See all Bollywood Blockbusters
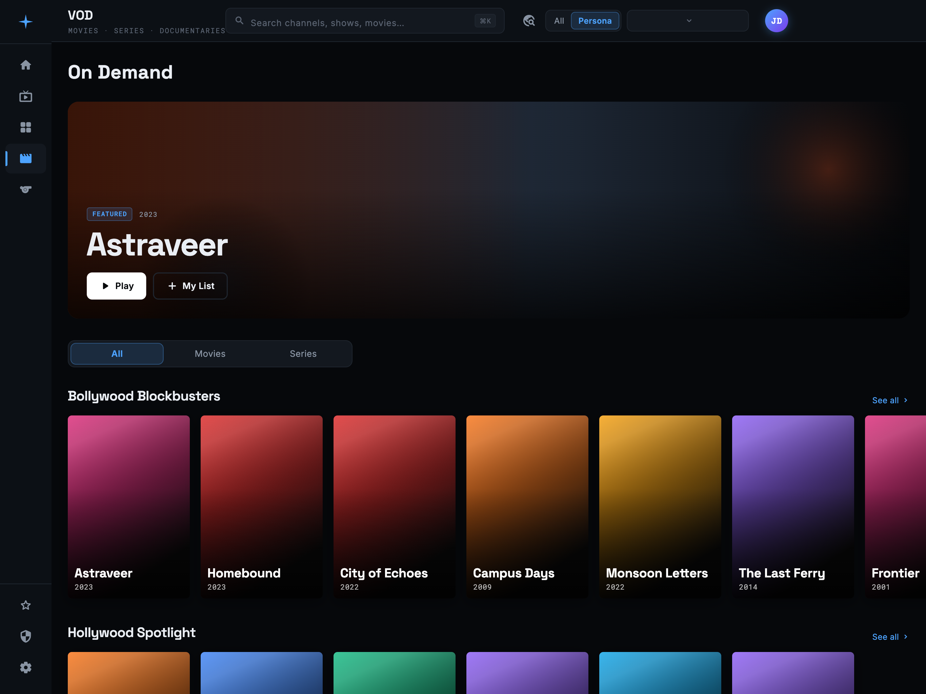Viewport: 926px width, 694px height. 890,400
